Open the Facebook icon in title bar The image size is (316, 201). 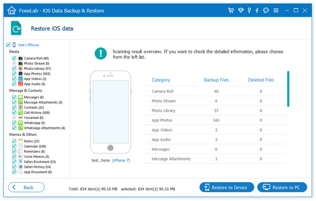(257, 11)
